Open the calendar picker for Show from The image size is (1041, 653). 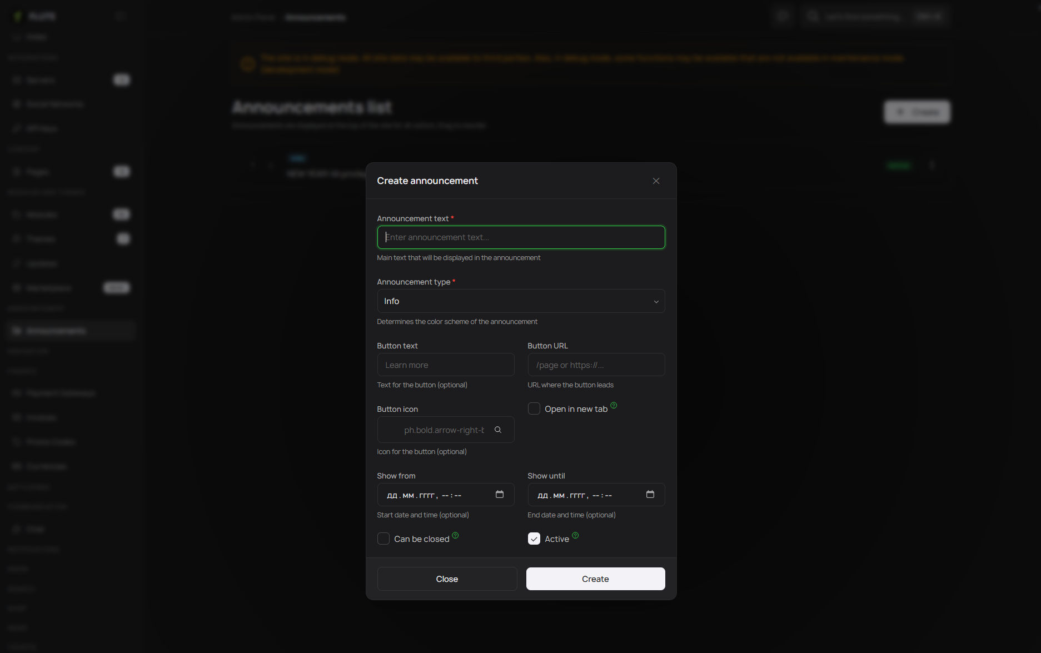tap(500, 495)
